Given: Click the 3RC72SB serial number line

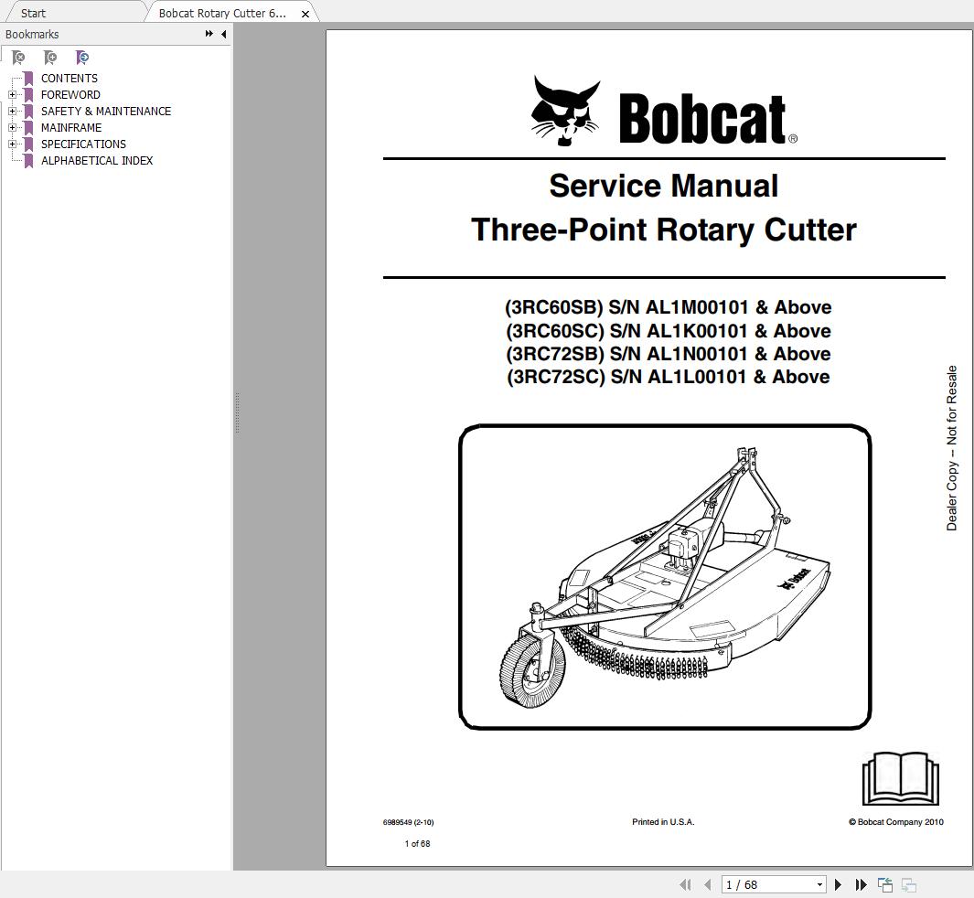Looking at the screenshot, I should pyautogui.click(x=669, y=354).
